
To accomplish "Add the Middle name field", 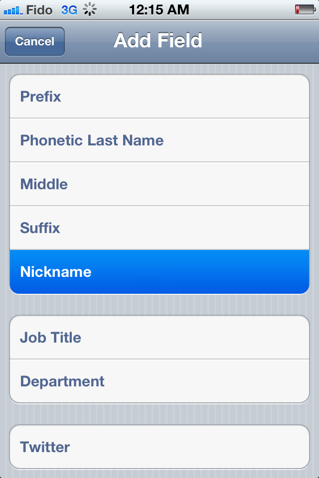I will [159, 184].
